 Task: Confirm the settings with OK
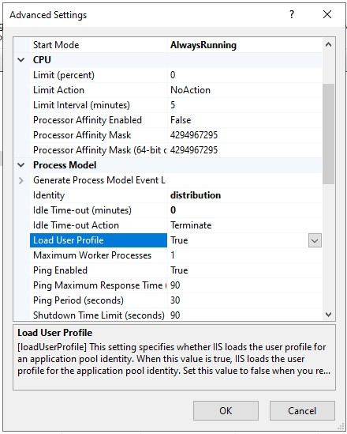226,411
